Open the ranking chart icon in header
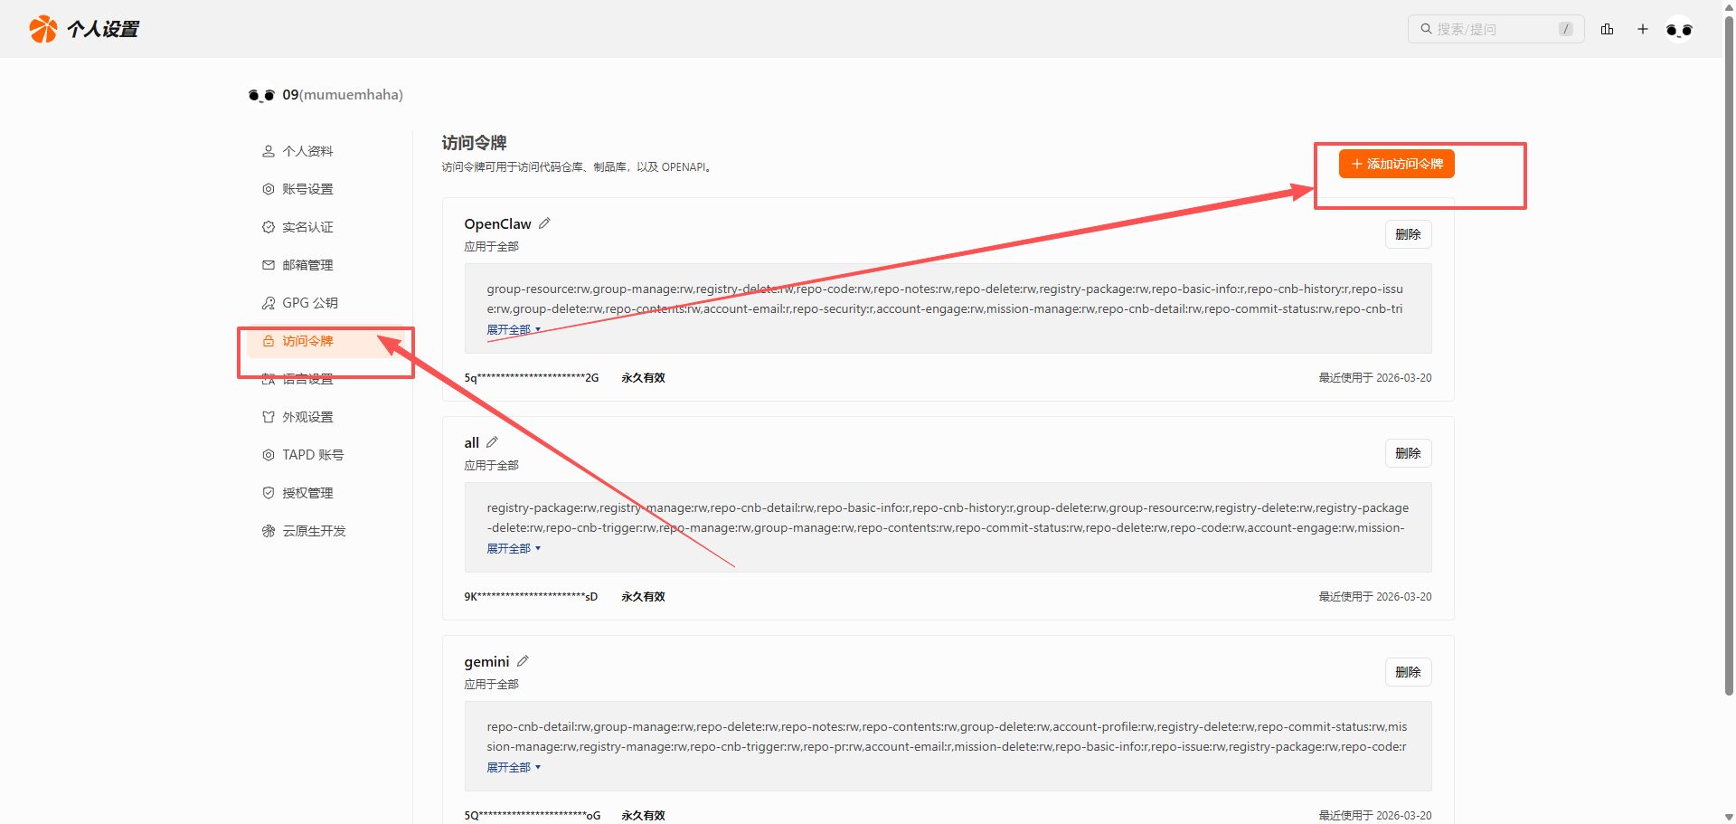The width and height of the screenshot is (1736, 824). (x=1607, y=29)
